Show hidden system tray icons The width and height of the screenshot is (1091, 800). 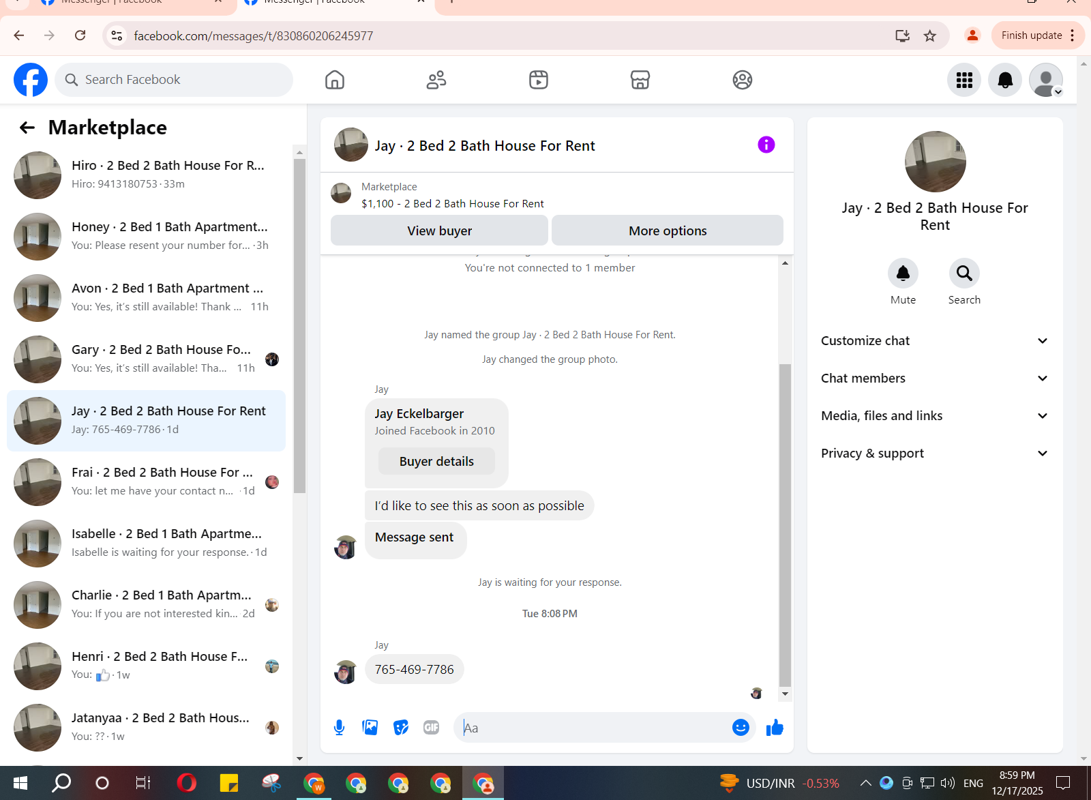(x=865, y=783)
